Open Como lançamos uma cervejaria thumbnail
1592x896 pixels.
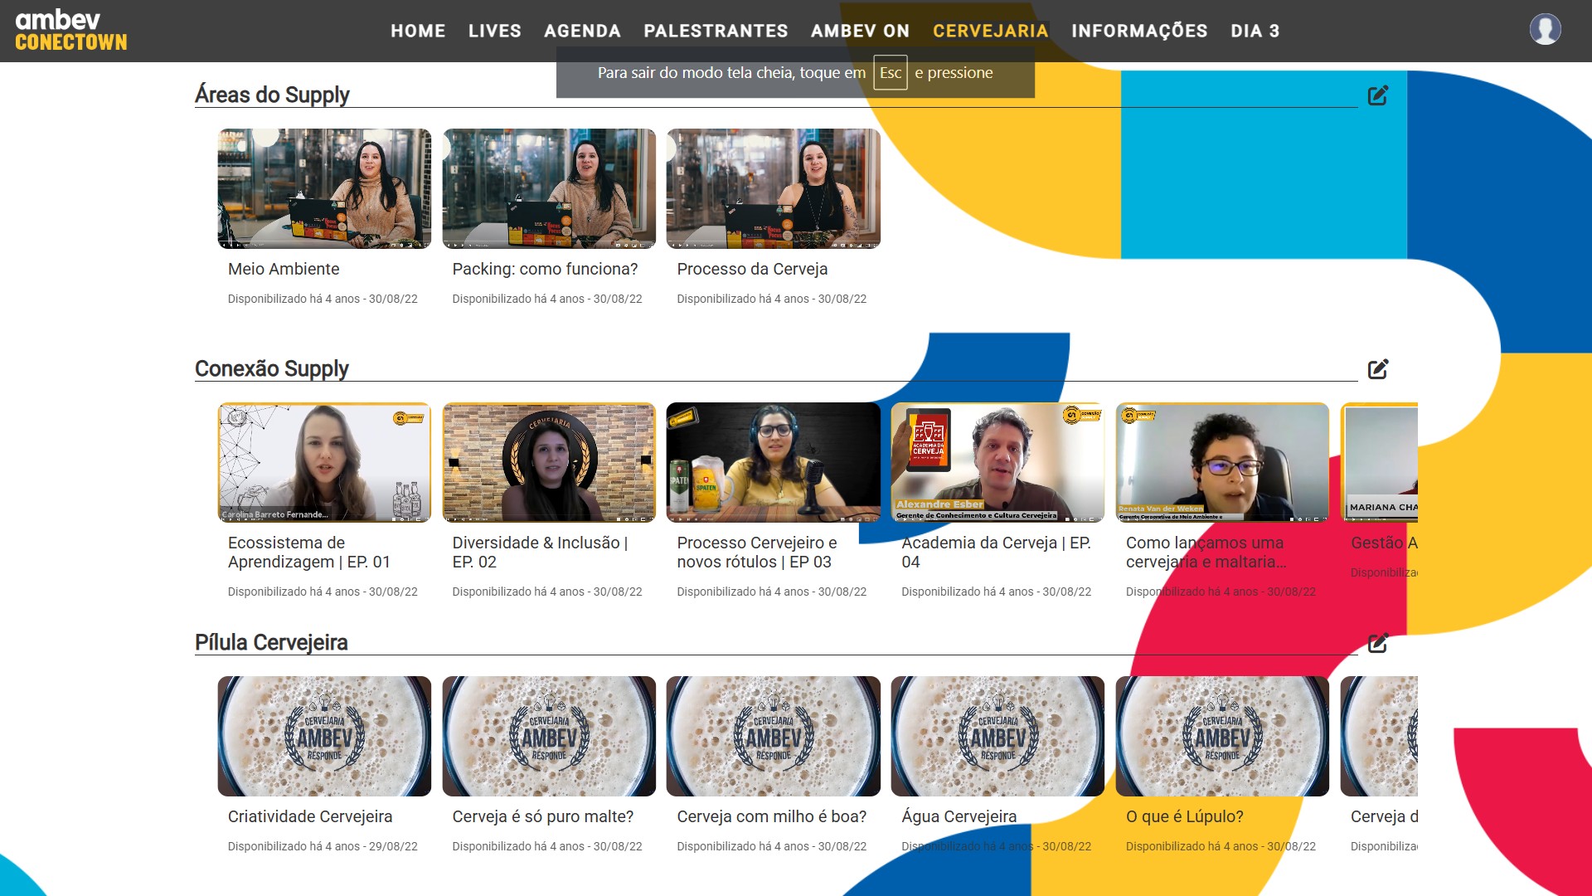pos(1222,462)
